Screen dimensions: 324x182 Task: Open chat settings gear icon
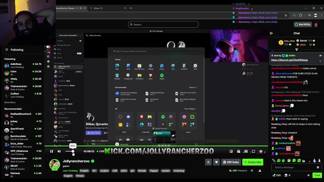click(x=308, y=175)
